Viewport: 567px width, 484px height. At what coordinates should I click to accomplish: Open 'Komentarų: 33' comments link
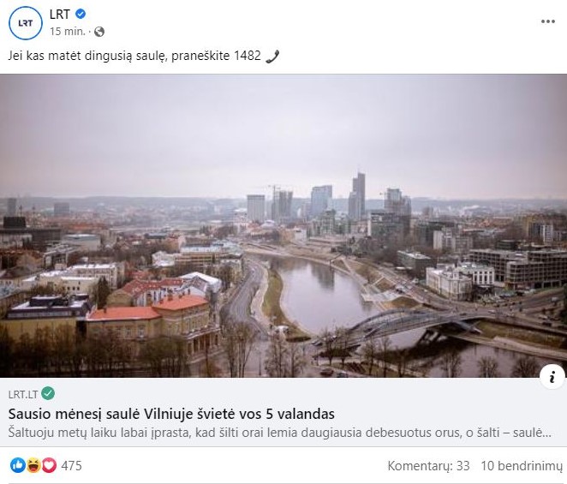428,466
